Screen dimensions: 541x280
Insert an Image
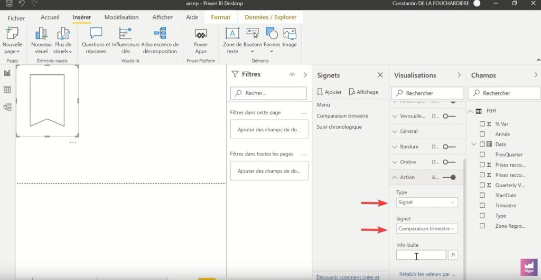click(x=290, y=38)
